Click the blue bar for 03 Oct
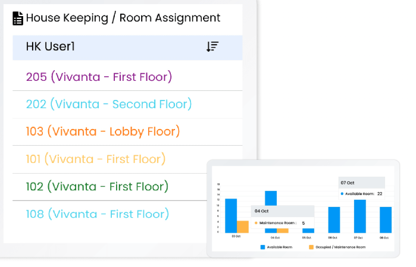416x267 pixels. coord(231,215)
